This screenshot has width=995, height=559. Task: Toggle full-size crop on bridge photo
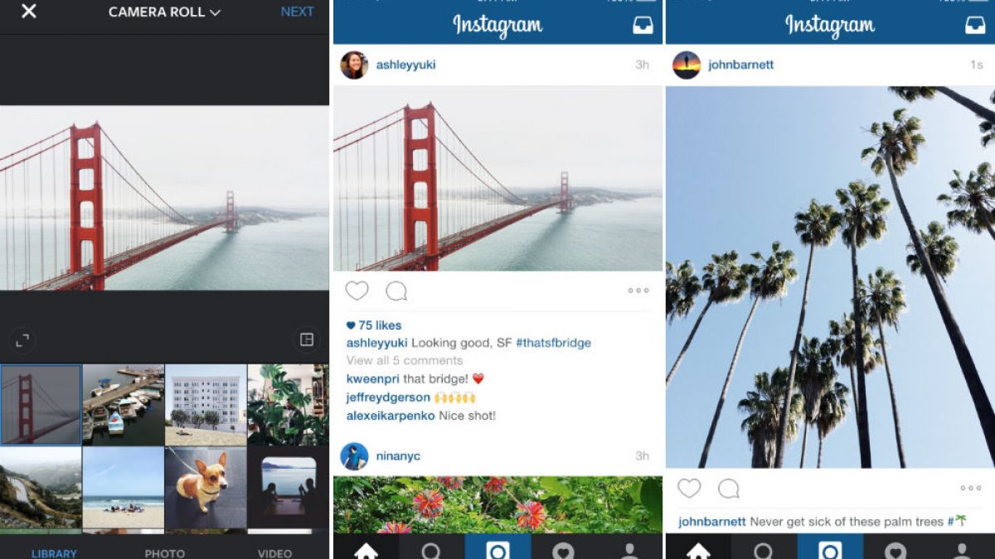pyautogui.click(x=22, y=340)
